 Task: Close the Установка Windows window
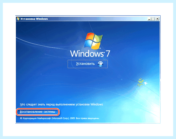157,19
